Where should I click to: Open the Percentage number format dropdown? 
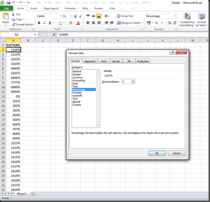(175, 16)
